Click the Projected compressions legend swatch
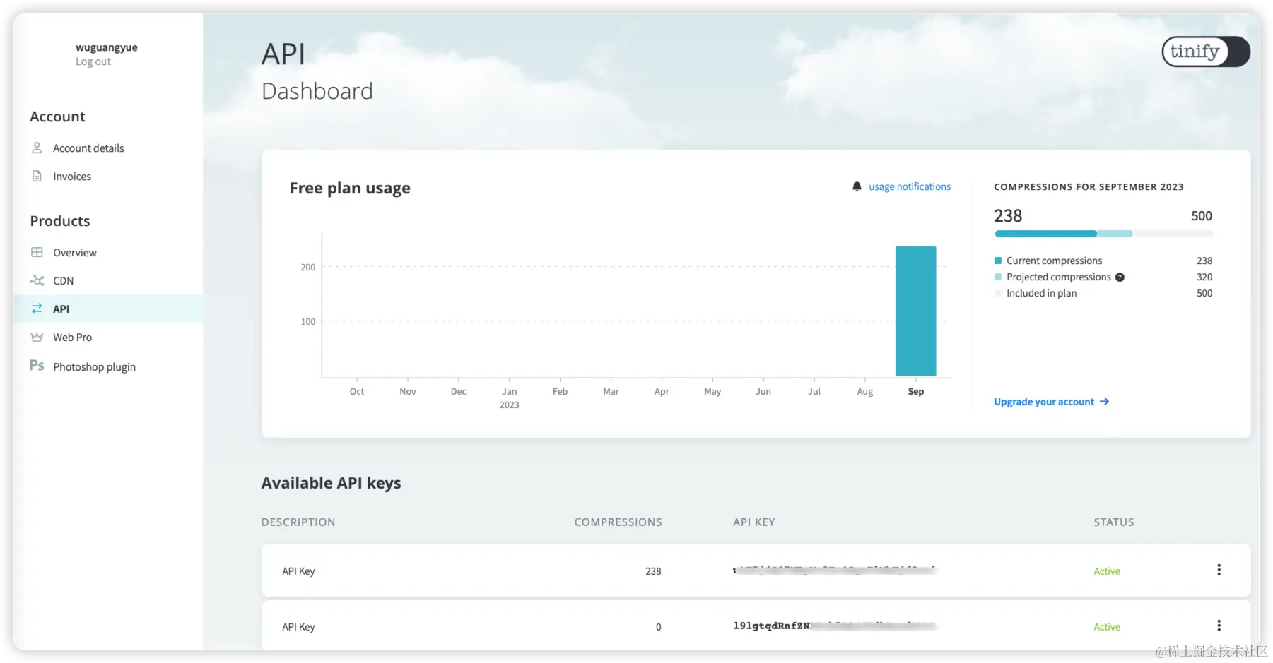The image size is (1273, 663). (998, 277)
